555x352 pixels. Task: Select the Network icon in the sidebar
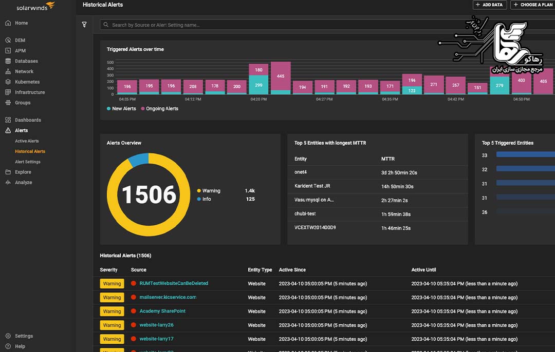[x=8, y=71]
